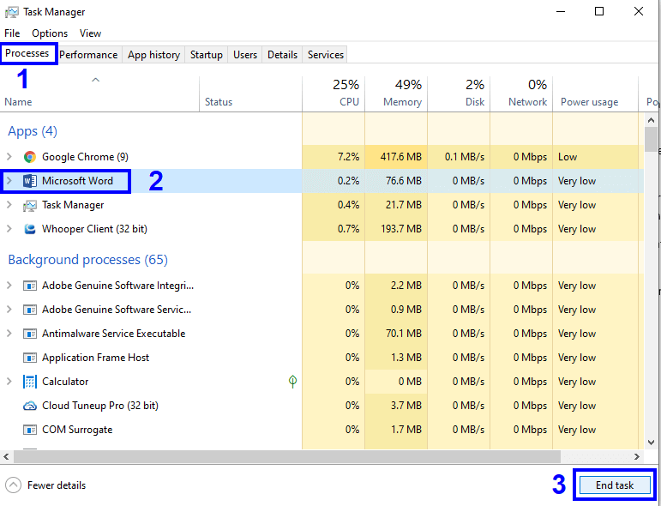
Task: Click the COM Surrogate icon
Action: pos(29,430)
